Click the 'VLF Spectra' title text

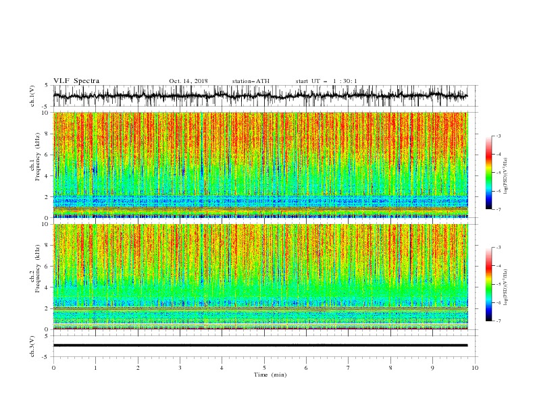76,81
